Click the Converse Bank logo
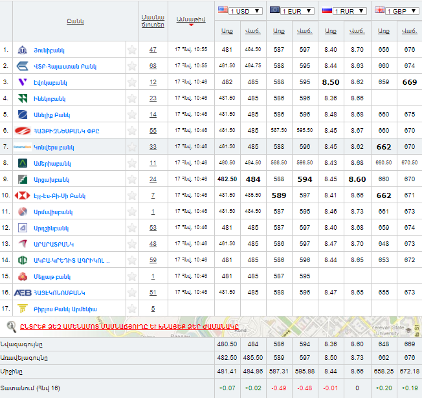 23,147
